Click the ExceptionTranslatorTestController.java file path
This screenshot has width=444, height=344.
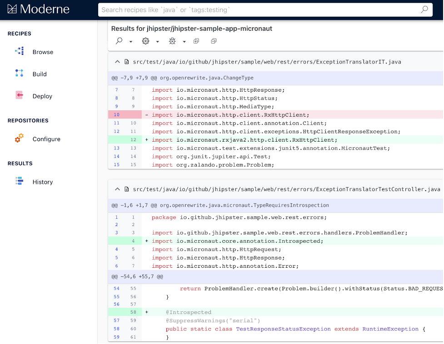tap(287, 189)
